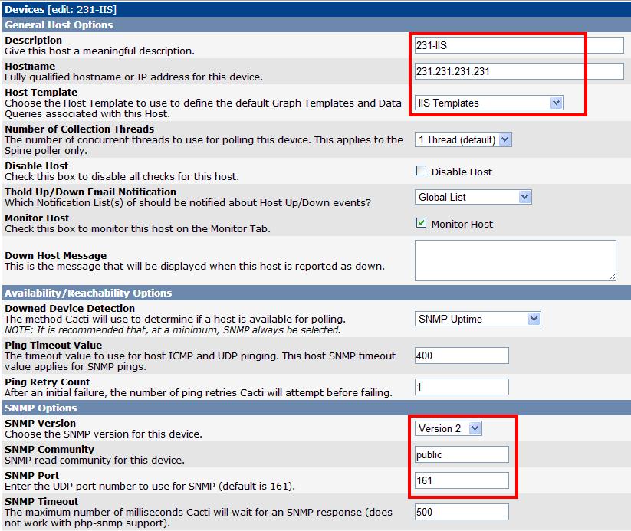This screenshot has height=531, width=631.
Task: Click the Description field containing 231-IIS
Action: (519, 45)
